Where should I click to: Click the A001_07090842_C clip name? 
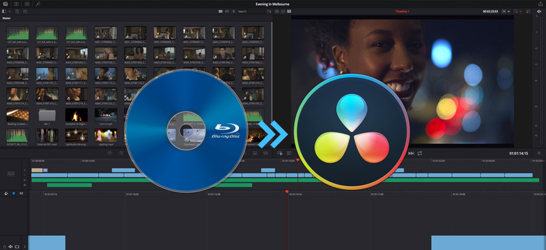pos(106,41)
